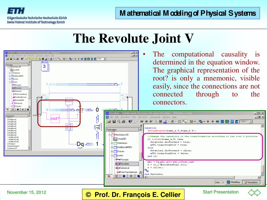Viewport: 267px width, 200px height.
Task: Select FreeBodyMovem... in Diagram window package tree
Action: point(20,97)
